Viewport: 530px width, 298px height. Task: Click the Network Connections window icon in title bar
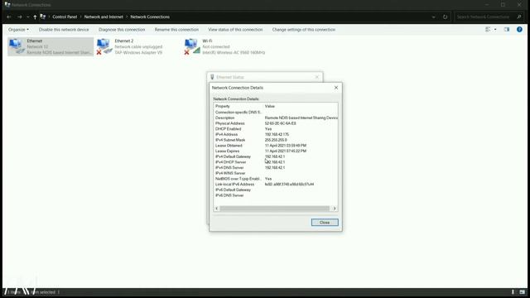coord(7,5)
